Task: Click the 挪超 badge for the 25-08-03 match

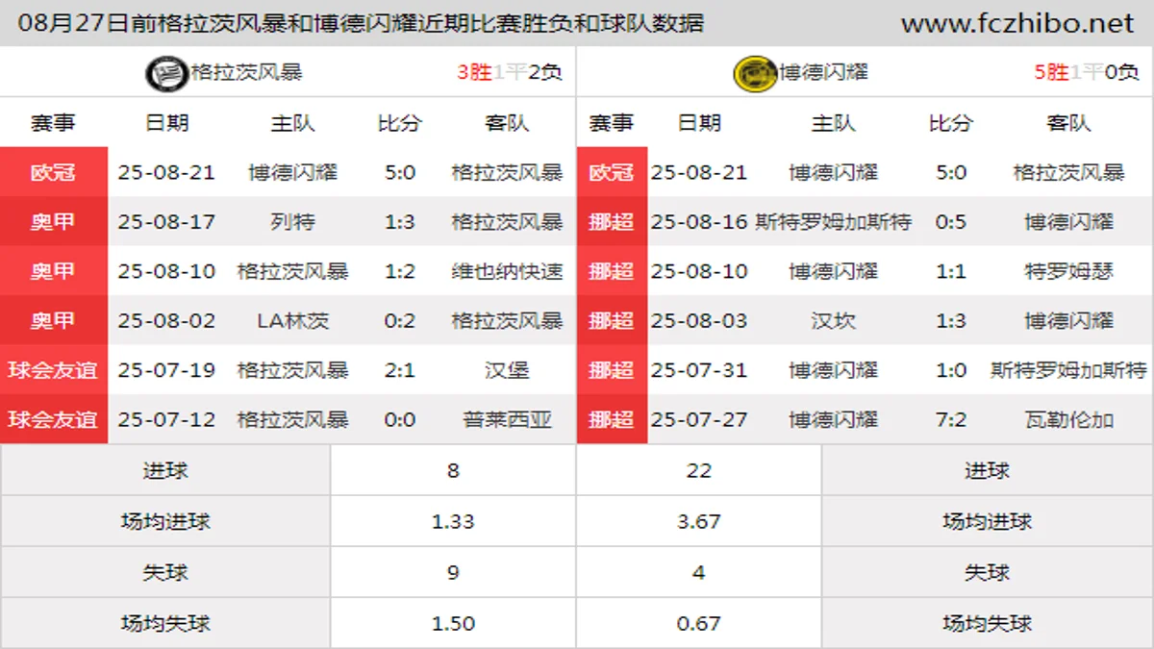Action: click(612, 320)
